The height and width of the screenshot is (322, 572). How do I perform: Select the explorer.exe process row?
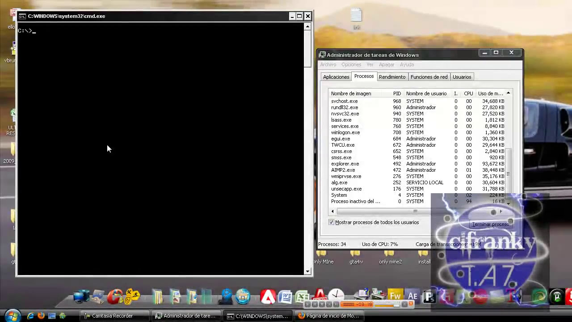[417, 164]
